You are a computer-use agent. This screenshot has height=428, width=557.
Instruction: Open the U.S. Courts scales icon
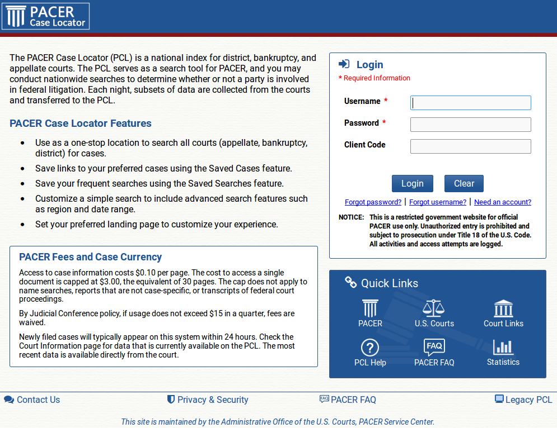[x=433, y=308]
